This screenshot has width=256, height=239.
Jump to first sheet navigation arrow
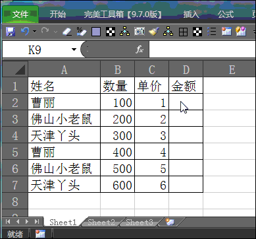coord(8,221)
